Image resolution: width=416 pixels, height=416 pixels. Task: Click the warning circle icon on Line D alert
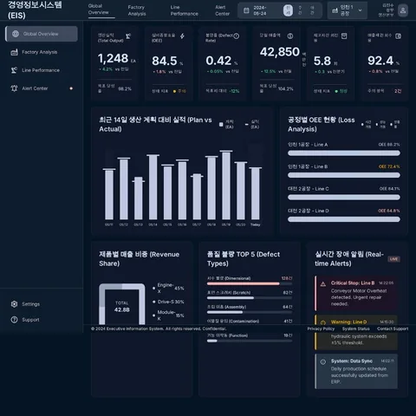coord(323,322)
